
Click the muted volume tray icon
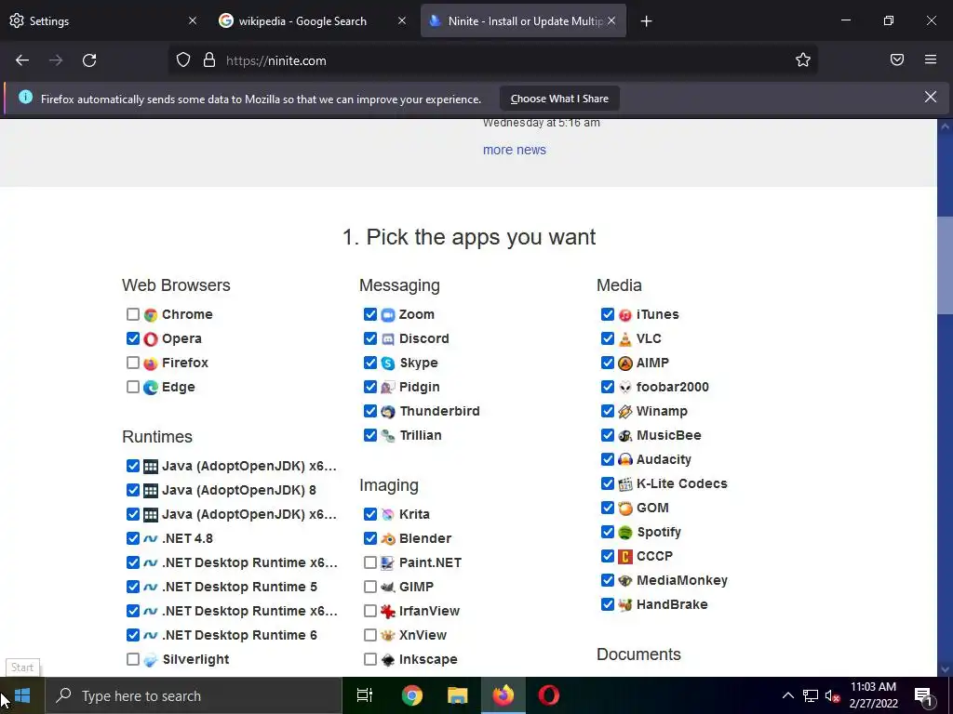click(832, 695)
